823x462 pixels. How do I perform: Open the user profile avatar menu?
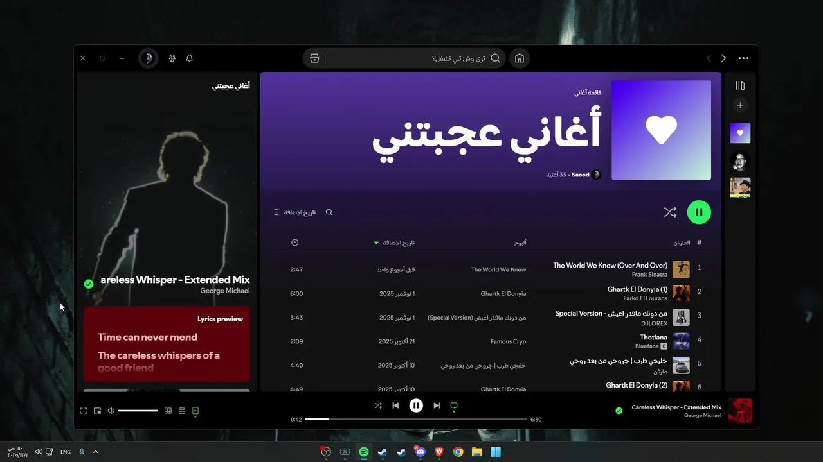[149, 58]
